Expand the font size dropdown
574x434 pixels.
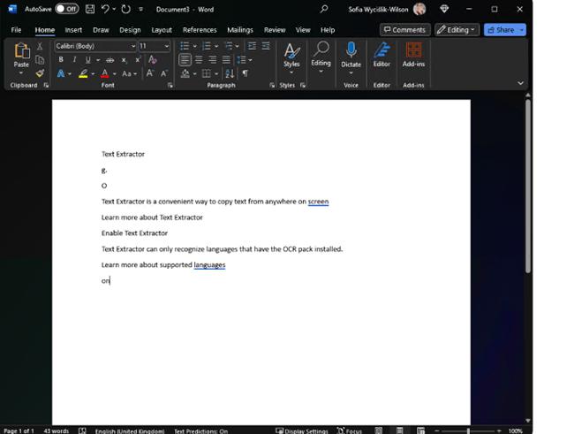pyautogui.click(x=167, y=46)
